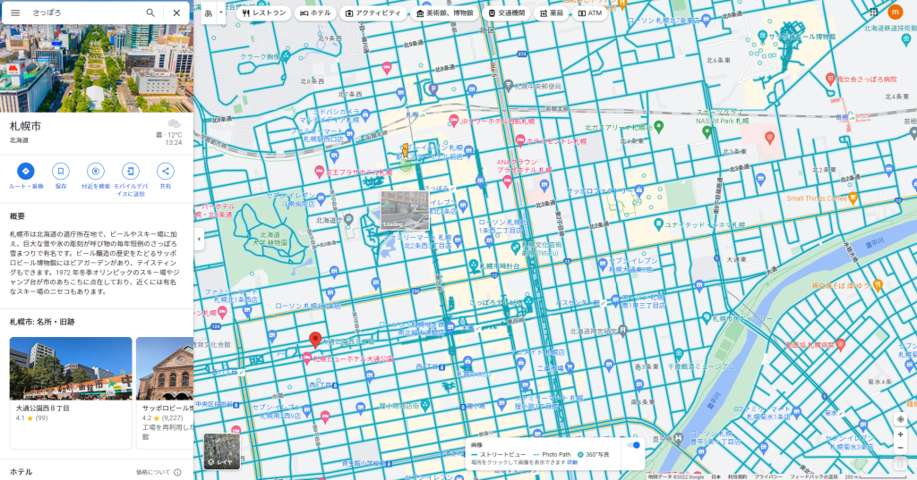Screen dimensions: 917x480
Task: Share 札幌市 with the 共有 icon
Action: tap(166, 171)
